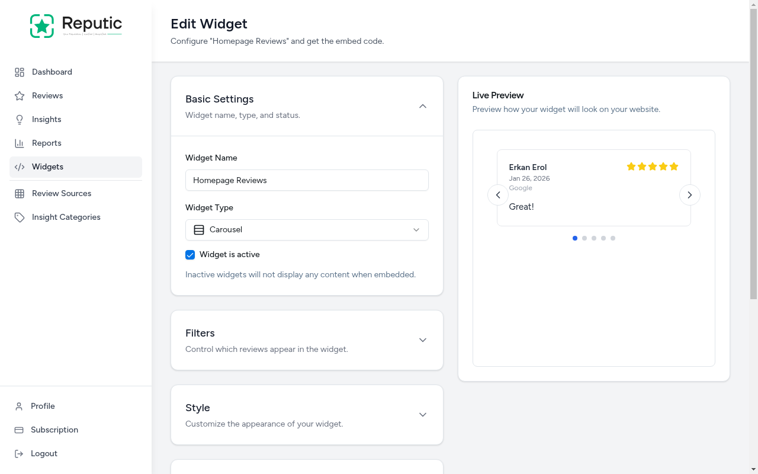Click inside the Widget Name field
The height and width of the screenshot is (474, 758).
click(x=307, y=180)
